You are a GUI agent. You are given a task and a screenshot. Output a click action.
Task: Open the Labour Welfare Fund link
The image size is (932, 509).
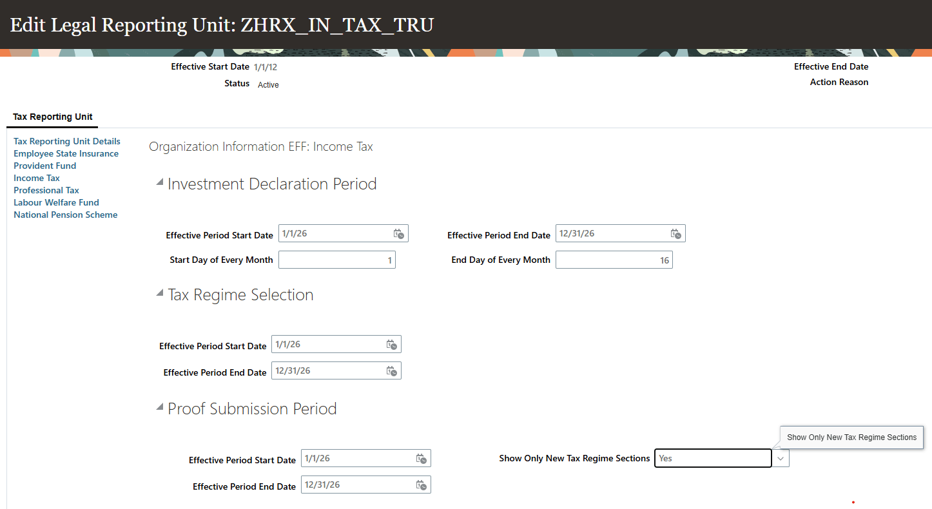pyautogui.click(x=57, y=202)
